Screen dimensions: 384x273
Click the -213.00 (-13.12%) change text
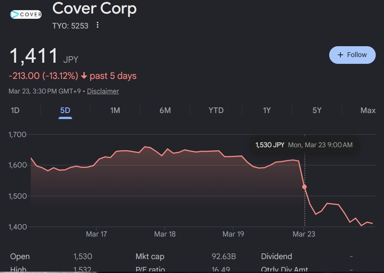(43, 76)
